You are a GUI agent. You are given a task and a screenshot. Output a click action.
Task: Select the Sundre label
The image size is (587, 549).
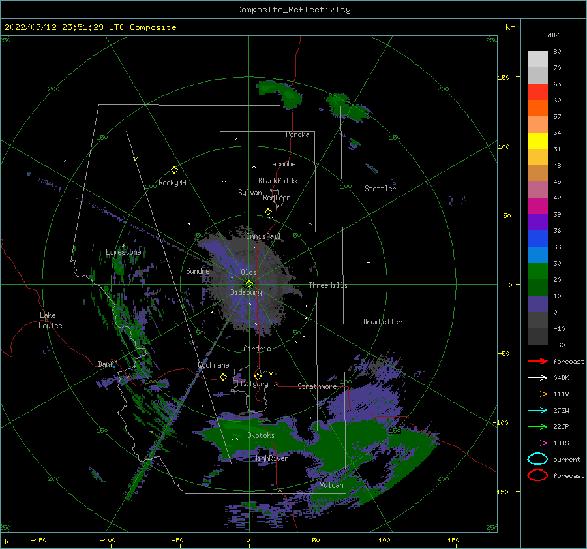coord(198,270)
